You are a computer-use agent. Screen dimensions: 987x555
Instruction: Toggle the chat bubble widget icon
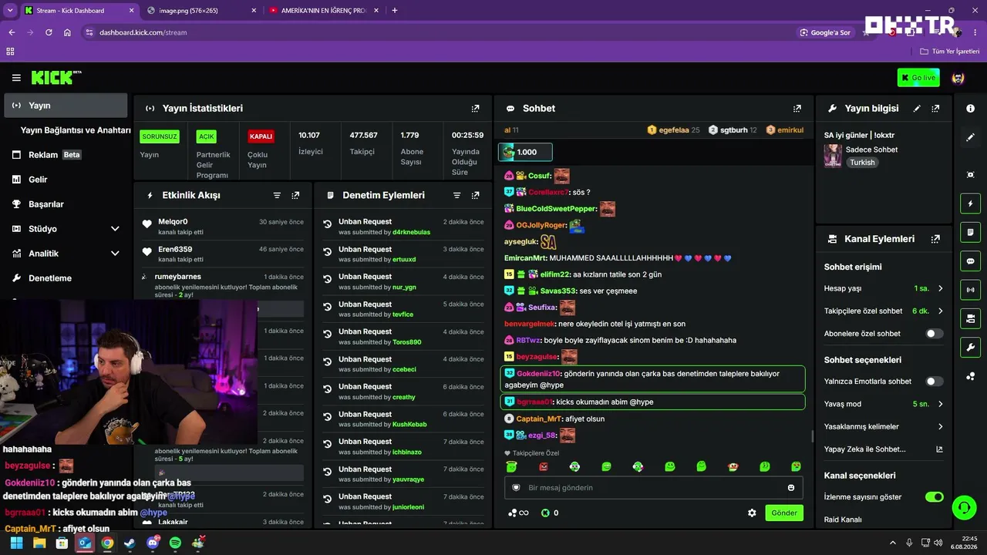pos(970,261)
